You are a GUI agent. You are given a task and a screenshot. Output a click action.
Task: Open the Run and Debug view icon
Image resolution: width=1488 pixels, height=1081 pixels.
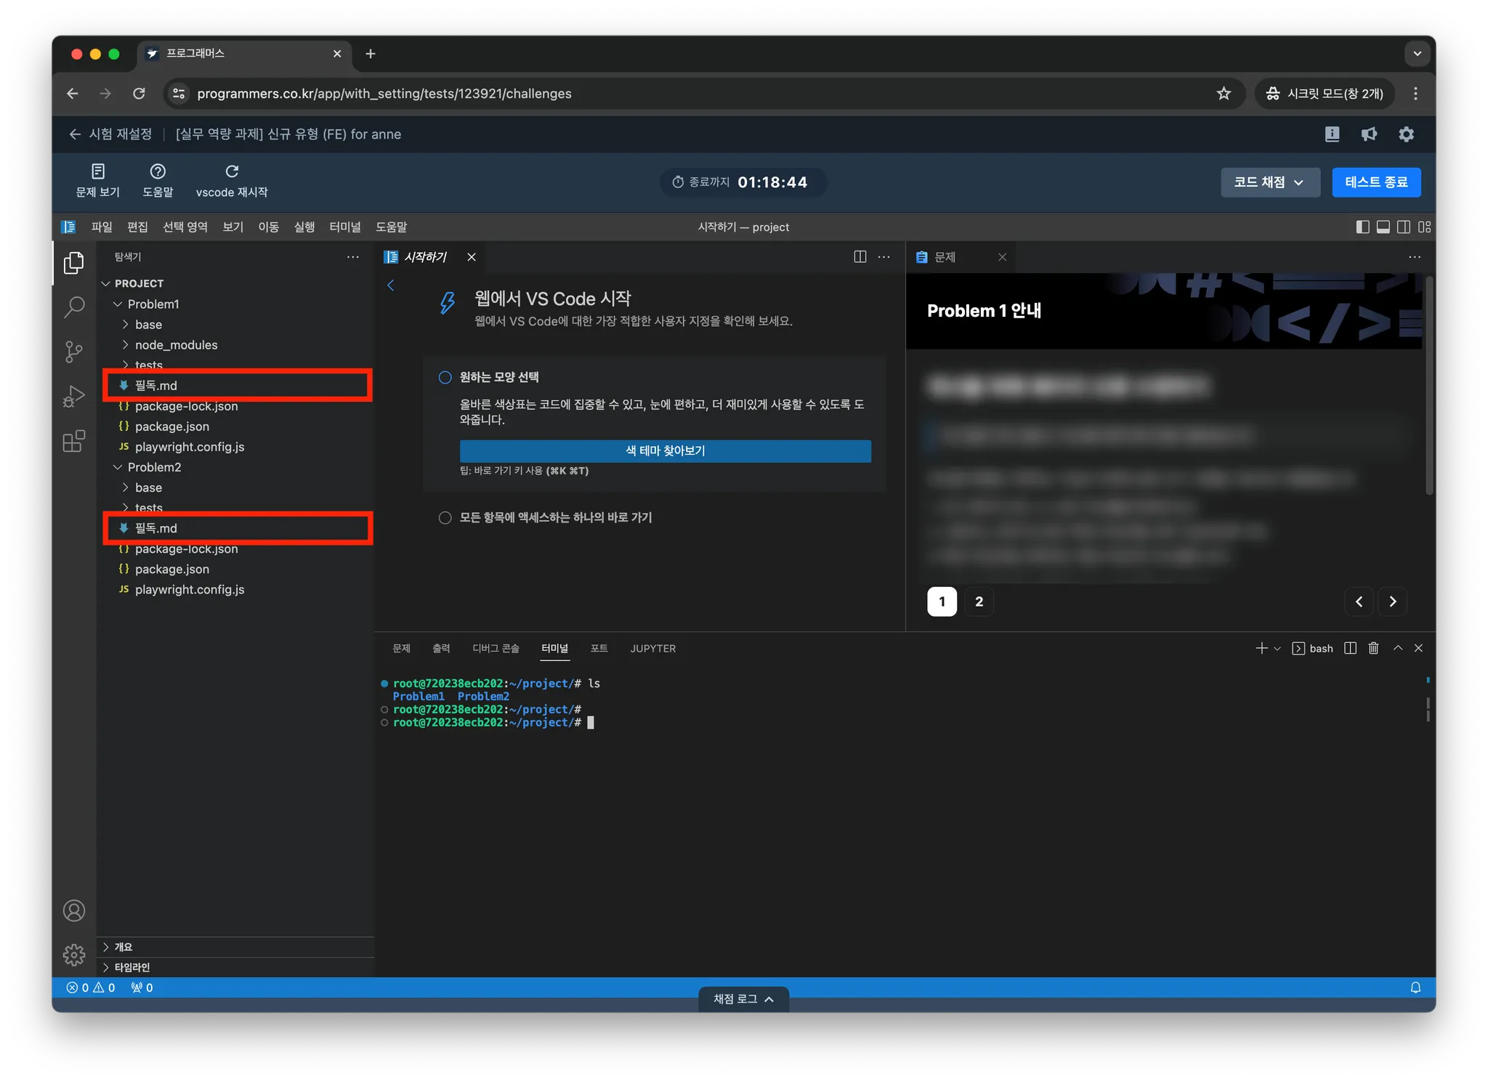pos(74,397)
